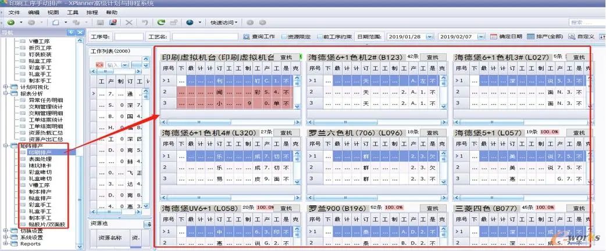Expand the 系统设置 tree node
Screen dimensions: 606x251
click(6, 237)
